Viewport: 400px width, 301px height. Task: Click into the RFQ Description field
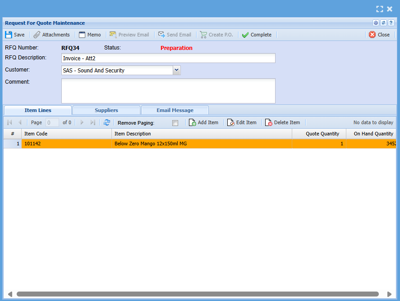168,58
